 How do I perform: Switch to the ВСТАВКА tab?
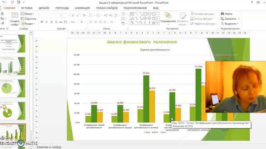point(27,8)
